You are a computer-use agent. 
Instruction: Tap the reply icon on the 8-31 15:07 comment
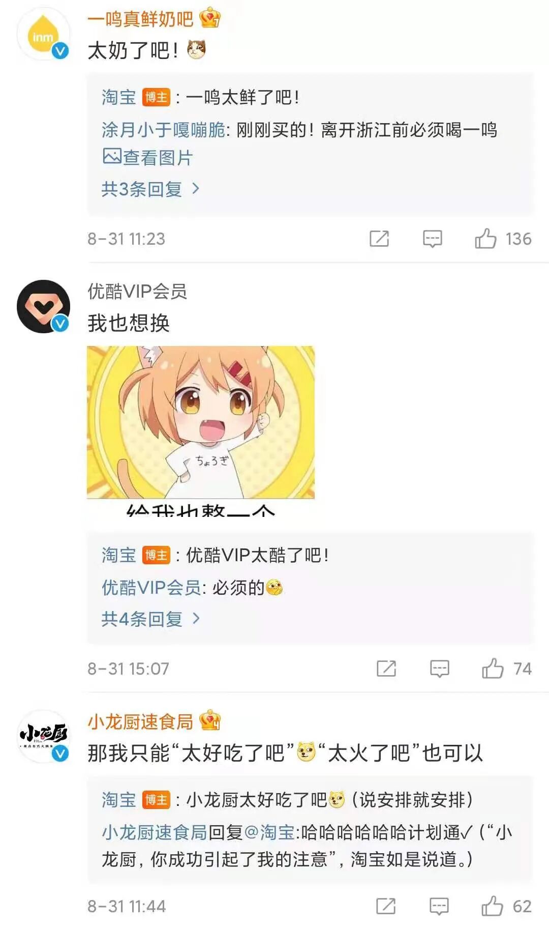click(x=440, y=669)
